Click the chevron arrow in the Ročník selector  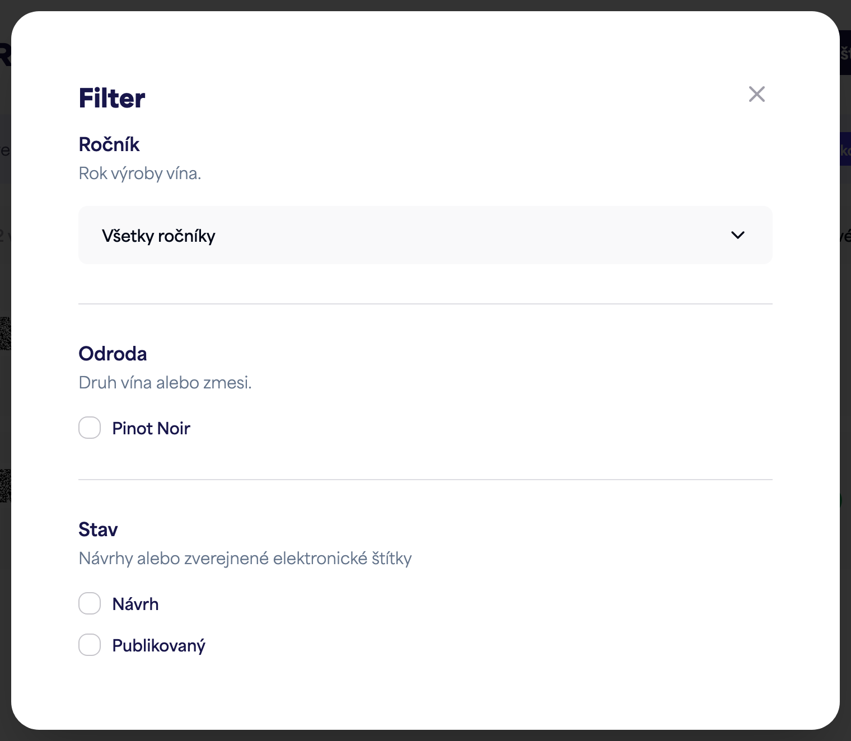(x=738, y=235)
